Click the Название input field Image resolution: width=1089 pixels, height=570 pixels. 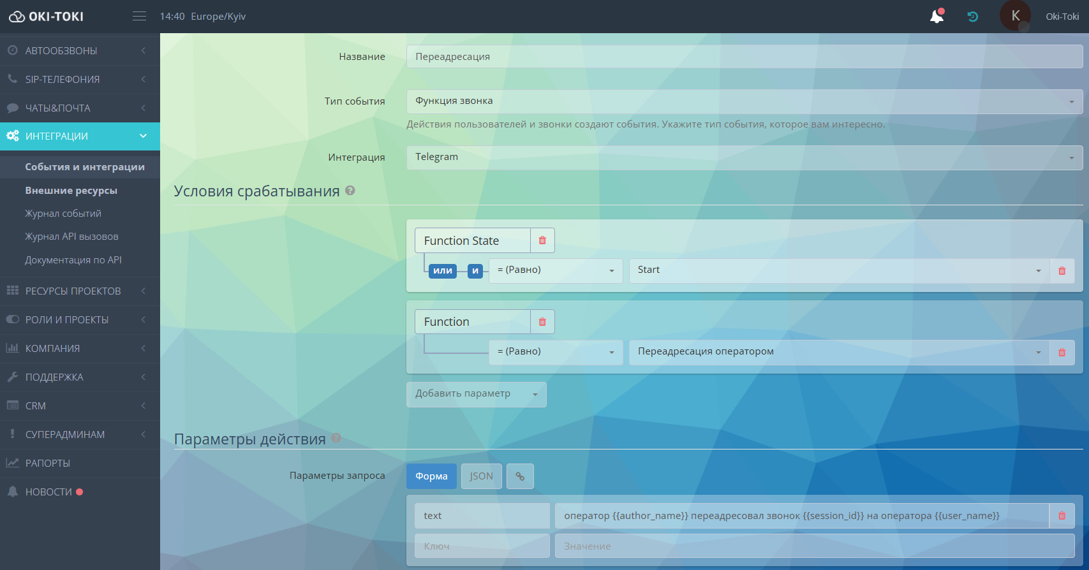pos(744,57)
